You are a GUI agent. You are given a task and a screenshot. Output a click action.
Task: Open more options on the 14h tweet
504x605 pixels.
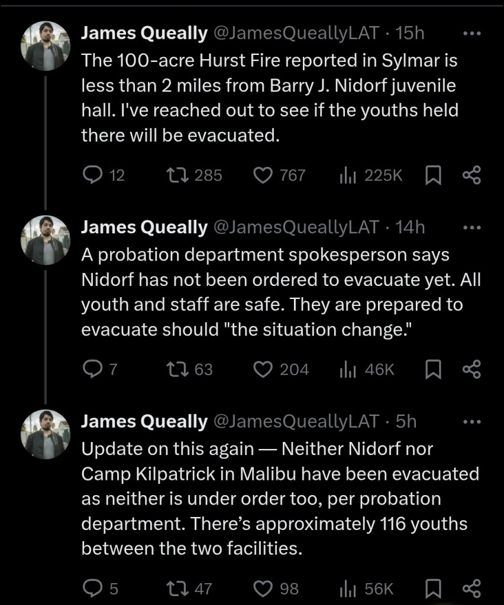tap(471, 227)
